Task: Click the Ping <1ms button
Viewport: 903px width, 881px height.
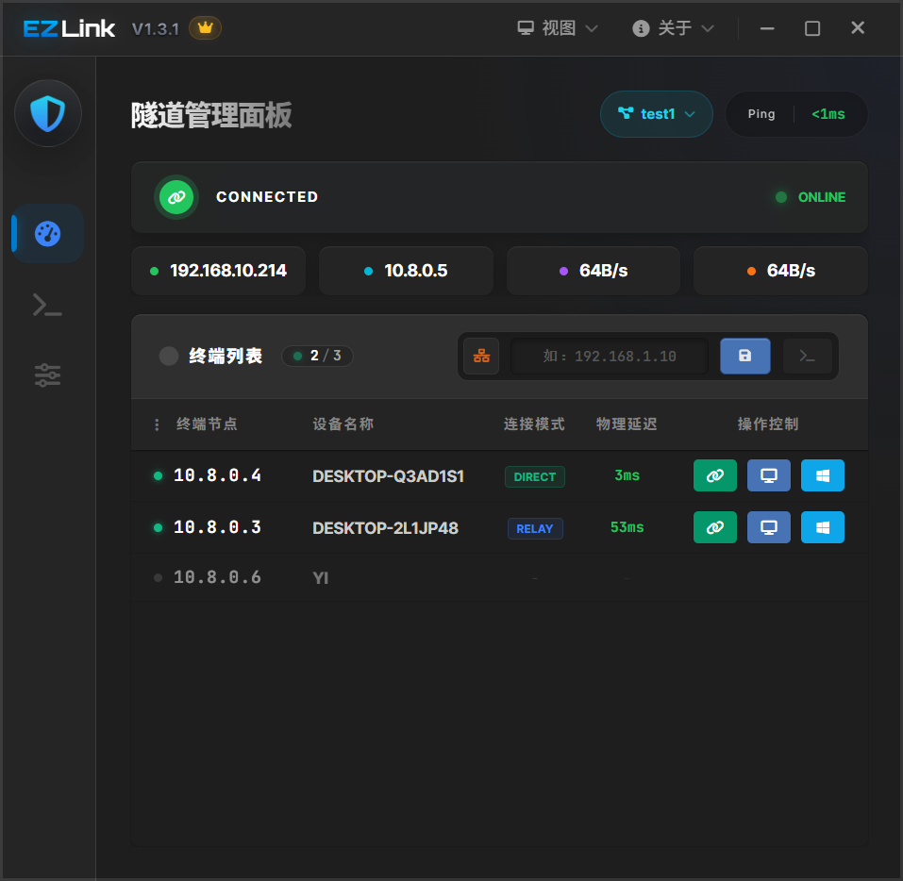Action: 796,113
